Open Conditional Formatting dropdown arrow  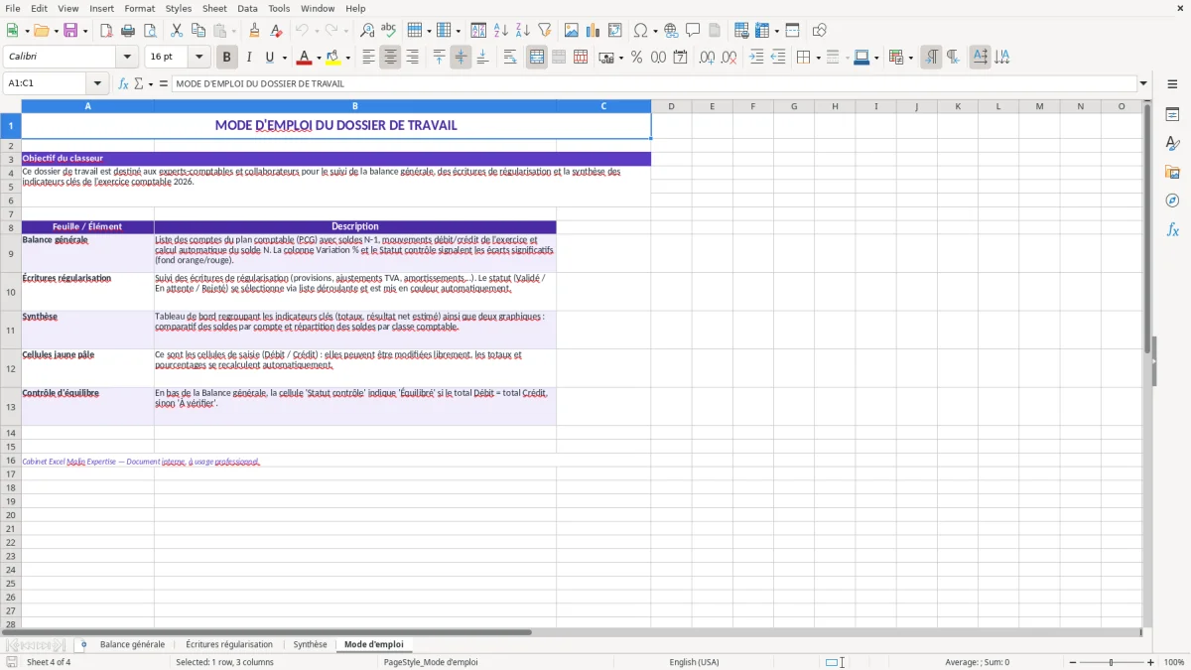coord(910,58)
